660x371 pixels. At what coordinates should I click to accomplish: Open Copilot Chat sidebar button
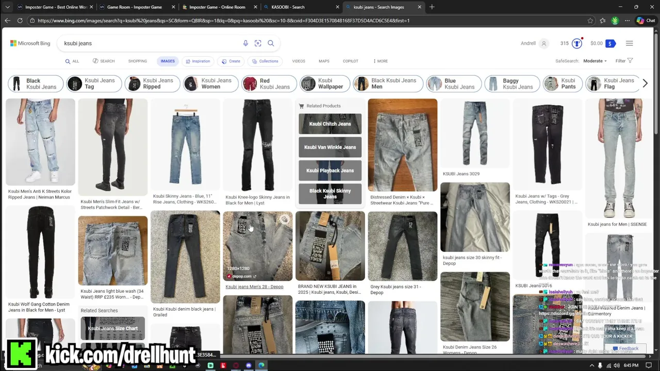pyautogui.click(x=646, y=21)
